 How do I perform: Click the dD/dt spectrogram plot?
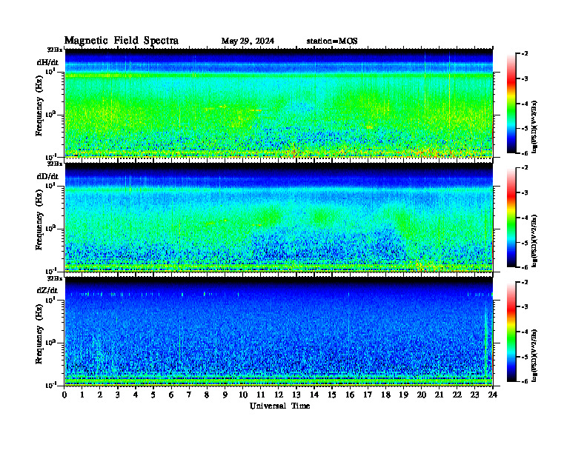279,218
